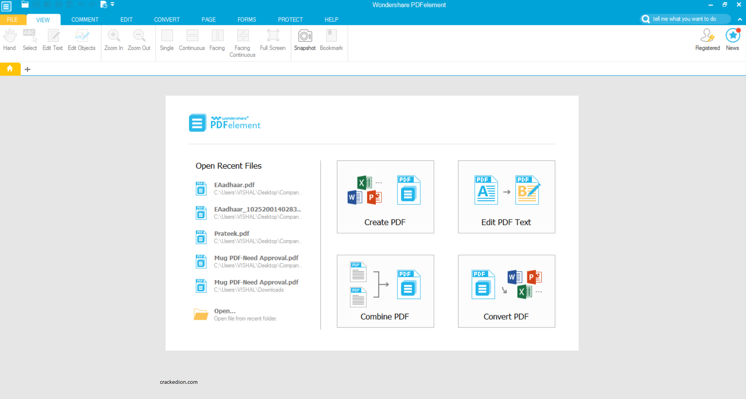This screenshot has height=399, width=746.
Task: Add a new tab with plus button
Action: tap(28, 69)
